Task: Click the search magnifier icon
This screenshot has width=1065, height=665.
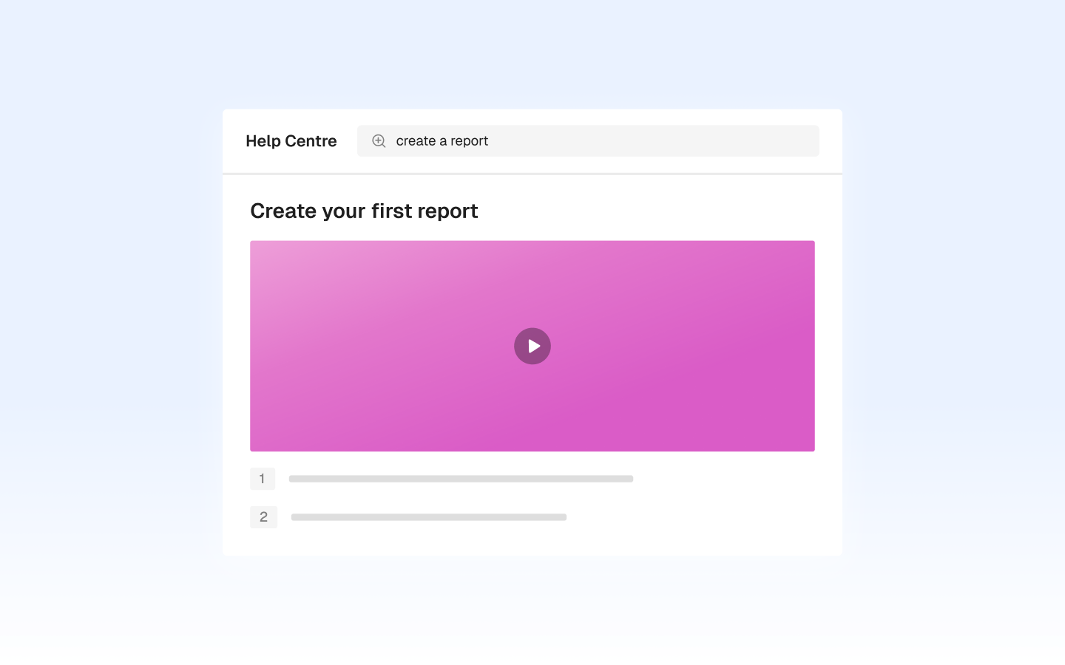Action: pyautogui.click(x=379, y=141)
